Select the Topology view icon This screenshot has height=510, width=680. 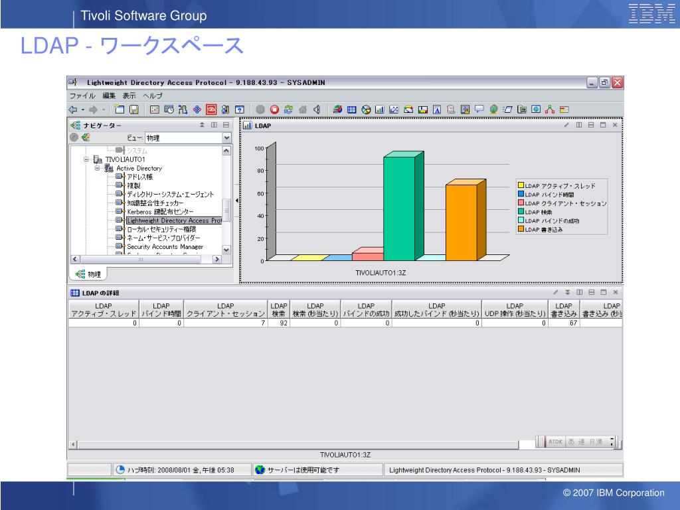pos(550,110)
